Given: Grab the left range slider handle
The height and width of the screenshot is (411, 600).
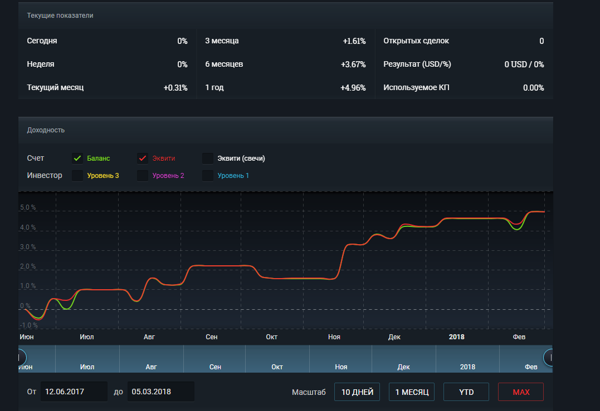Looking at the screenshot, I should pyautogui.click(x=21, y=358).
